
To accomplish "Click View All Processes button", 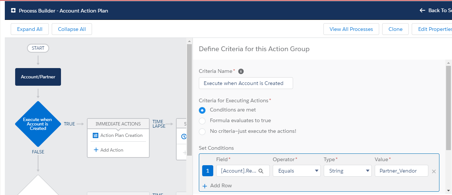I will point(351,29).
